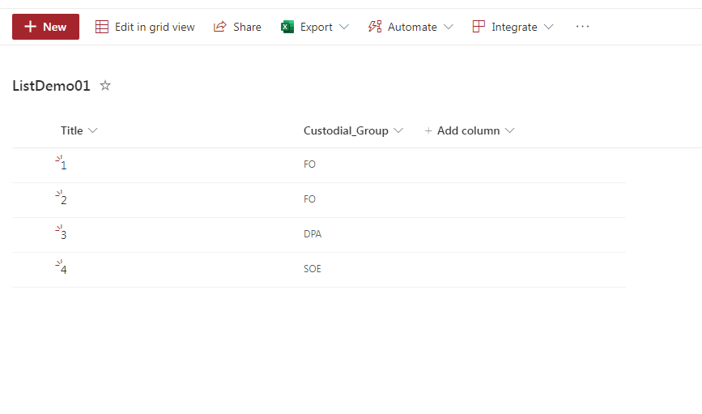Expand the Add column chevron

(x=509, y=130)
